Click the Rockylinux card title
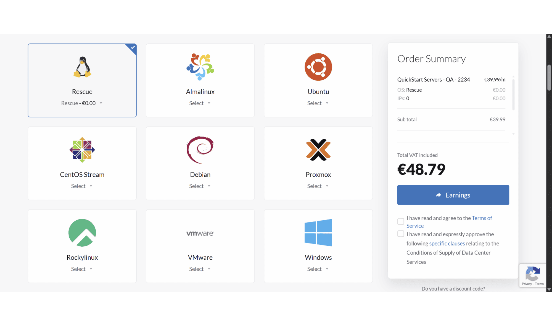 [x=82, y=258]
